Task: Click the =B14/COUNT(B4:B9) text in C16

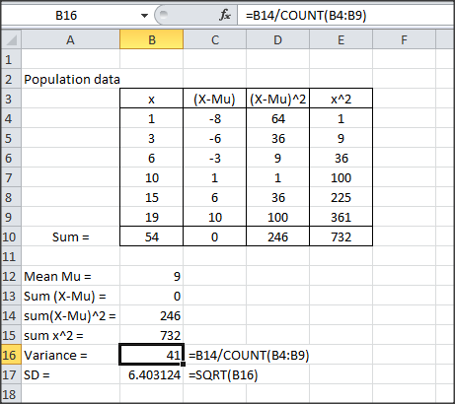Action: [x=249, y=355]
